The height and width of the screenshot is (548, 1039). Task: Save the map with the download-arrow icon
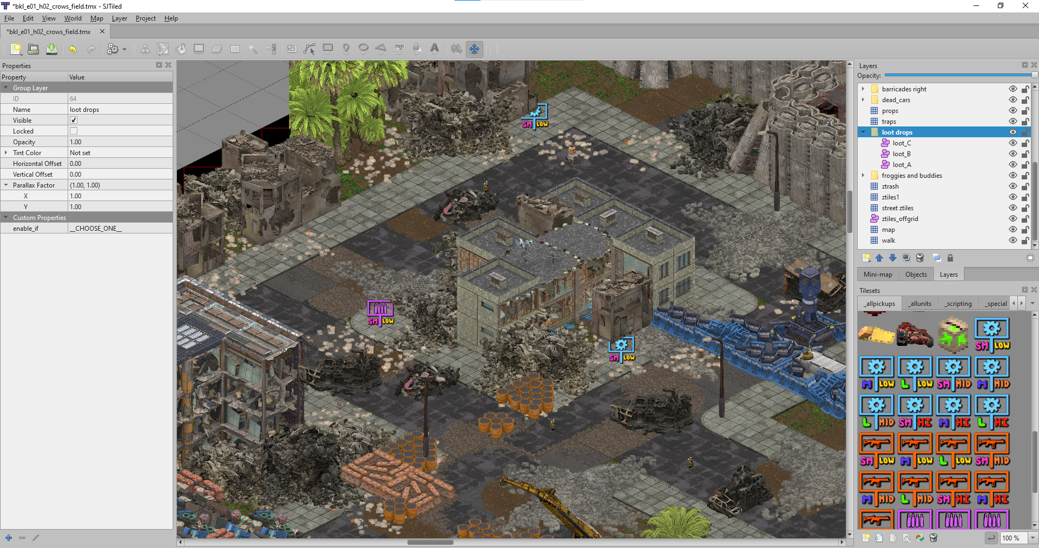tap(51, 49)
